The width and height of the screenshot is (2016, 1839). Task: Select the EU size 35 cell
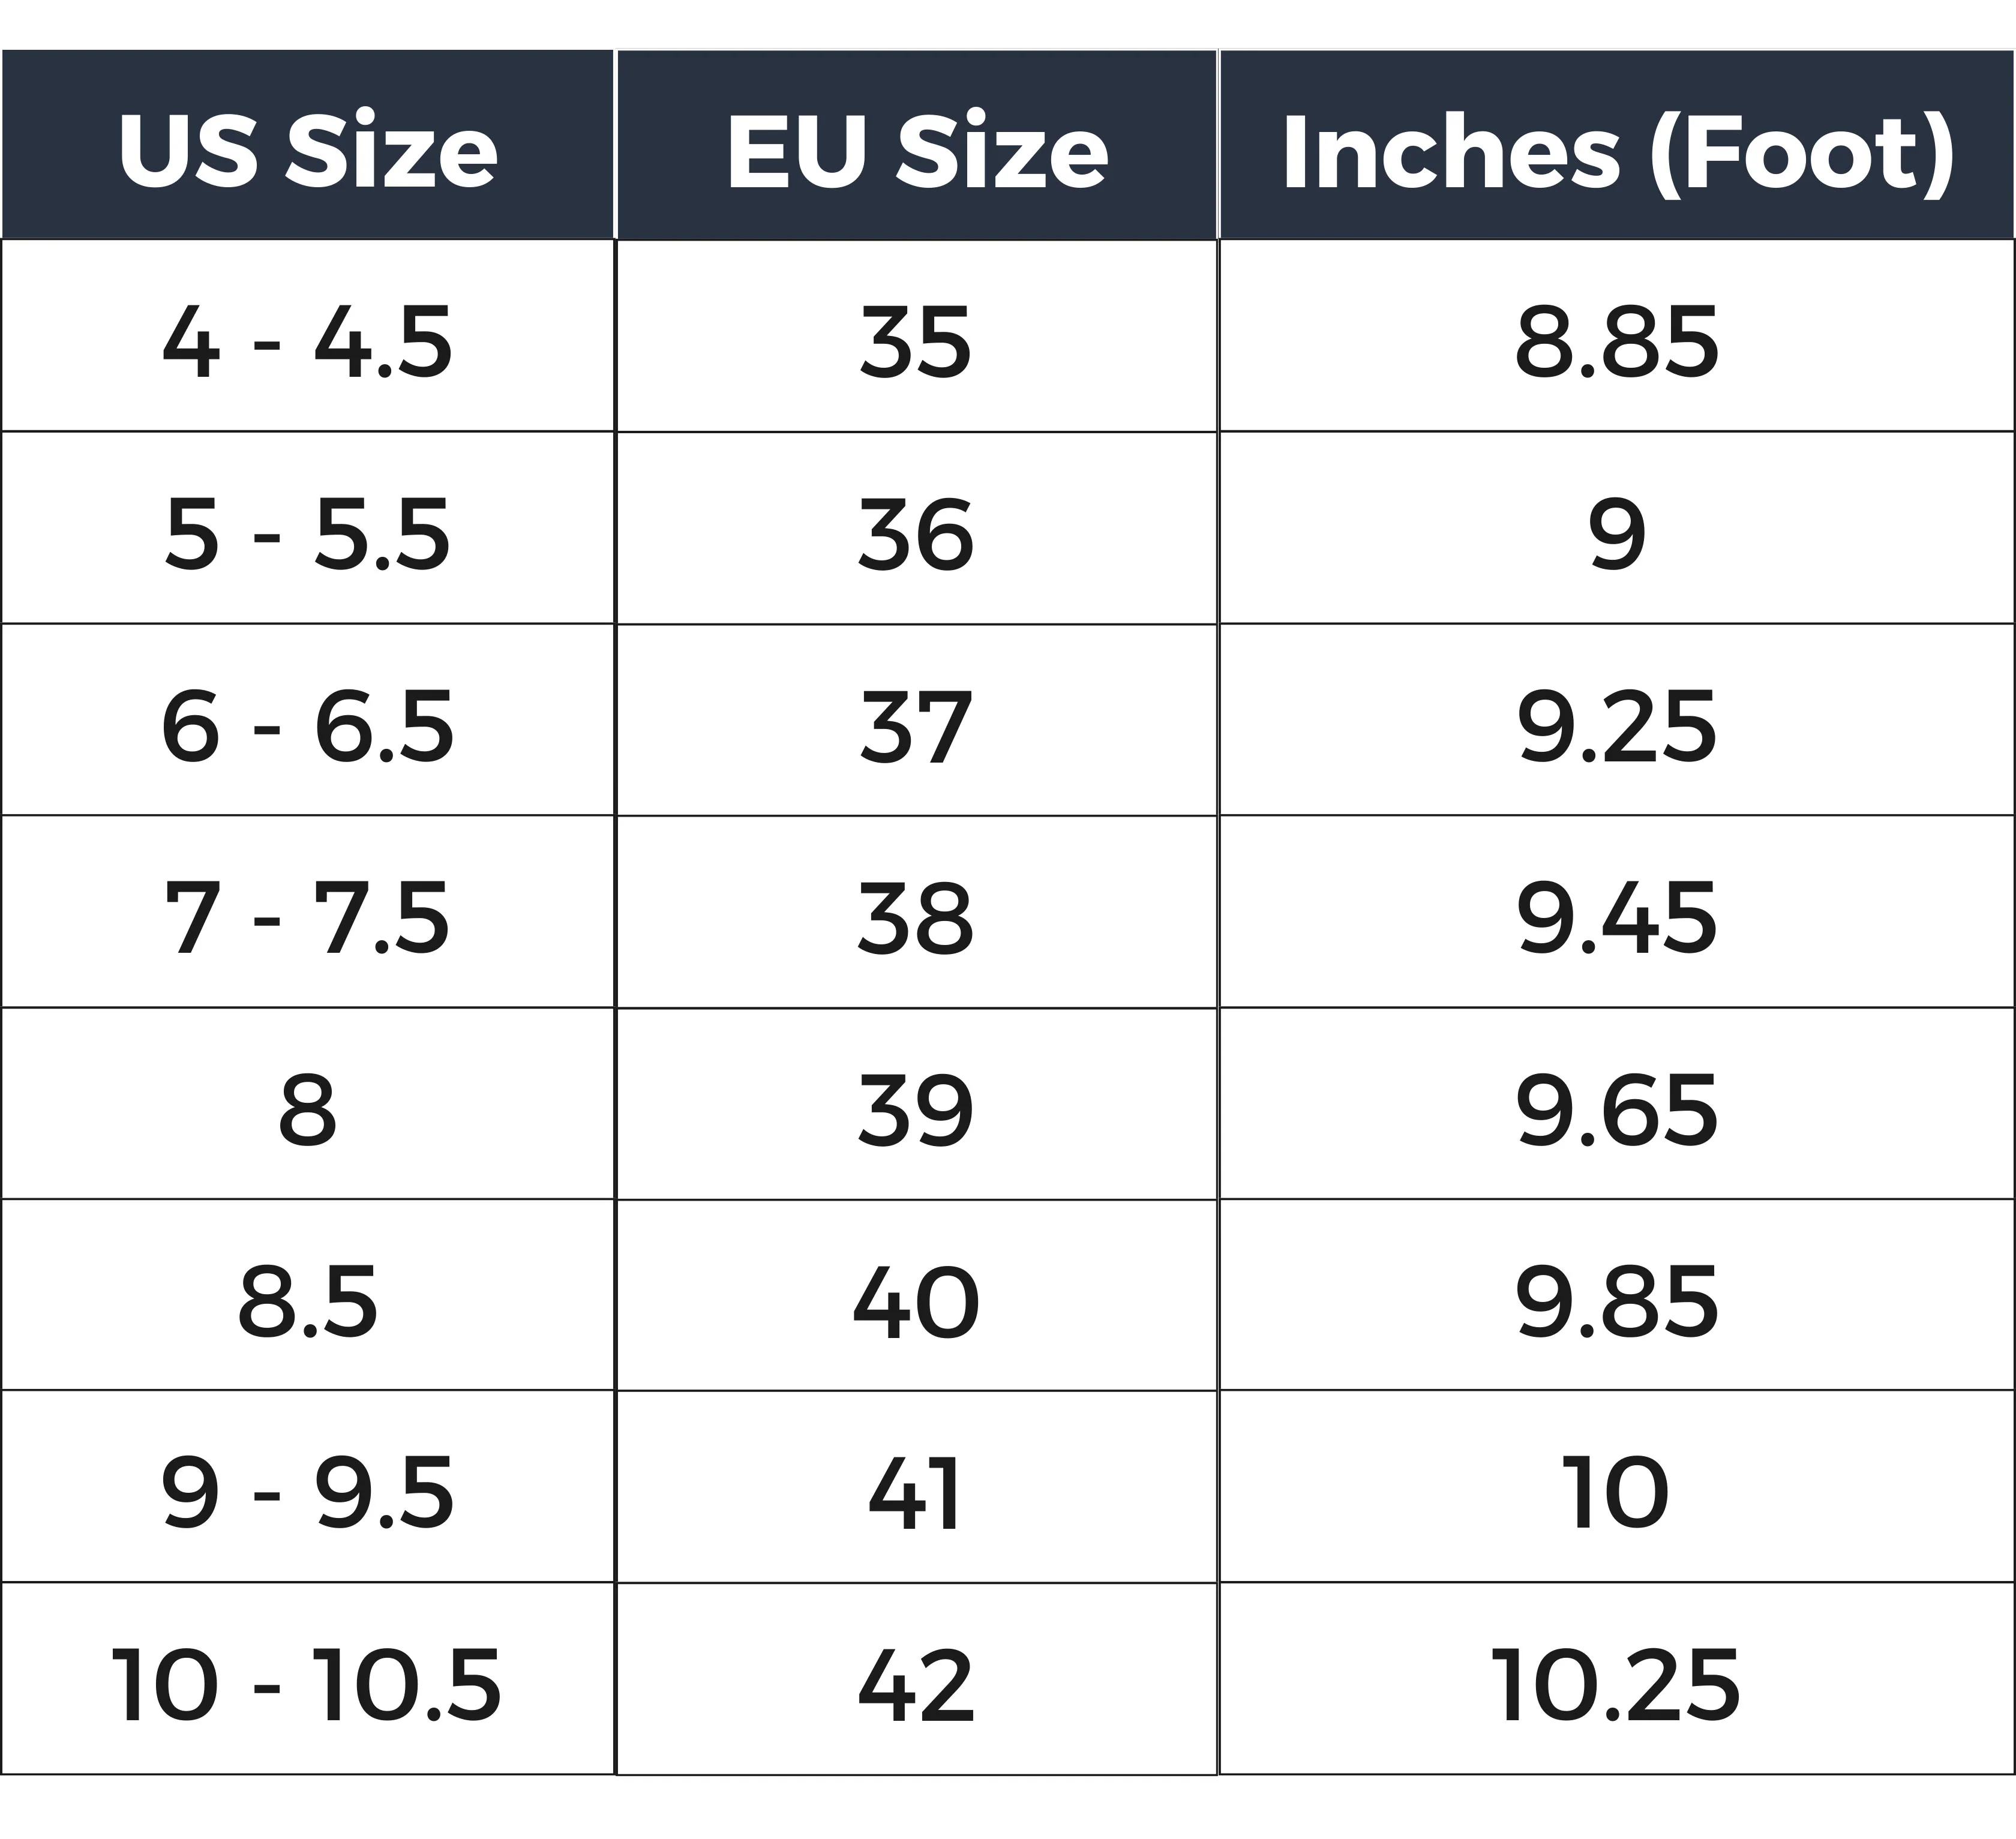coord(916,343)
